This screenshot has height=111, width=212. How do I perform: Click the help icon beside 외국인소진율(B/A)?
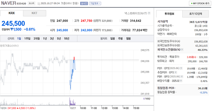182,50
